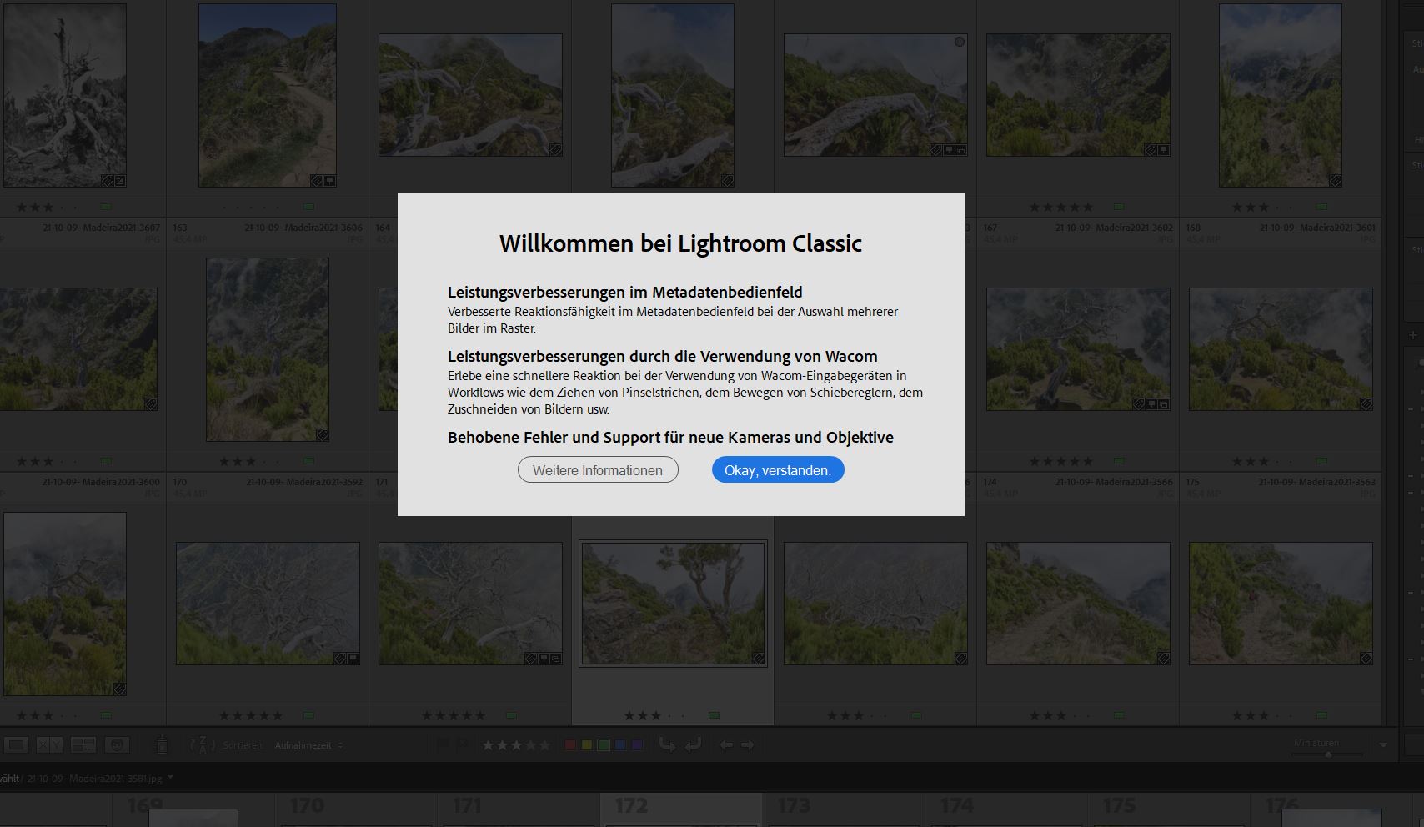
Task: Select grid thumbnail of photo 174
Action: coord(1078,604)
